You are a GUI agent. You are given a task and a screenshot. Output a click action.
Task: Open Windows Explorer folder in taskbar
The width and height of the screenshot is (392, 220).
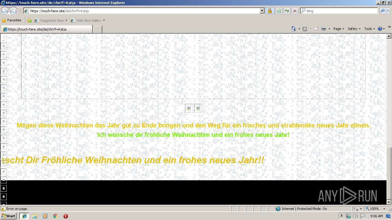(x=35, y=216)
